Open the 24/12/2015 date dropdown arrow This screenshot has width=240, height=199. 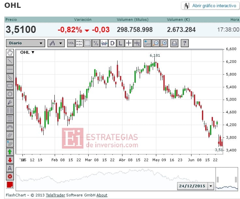[211, 186]
